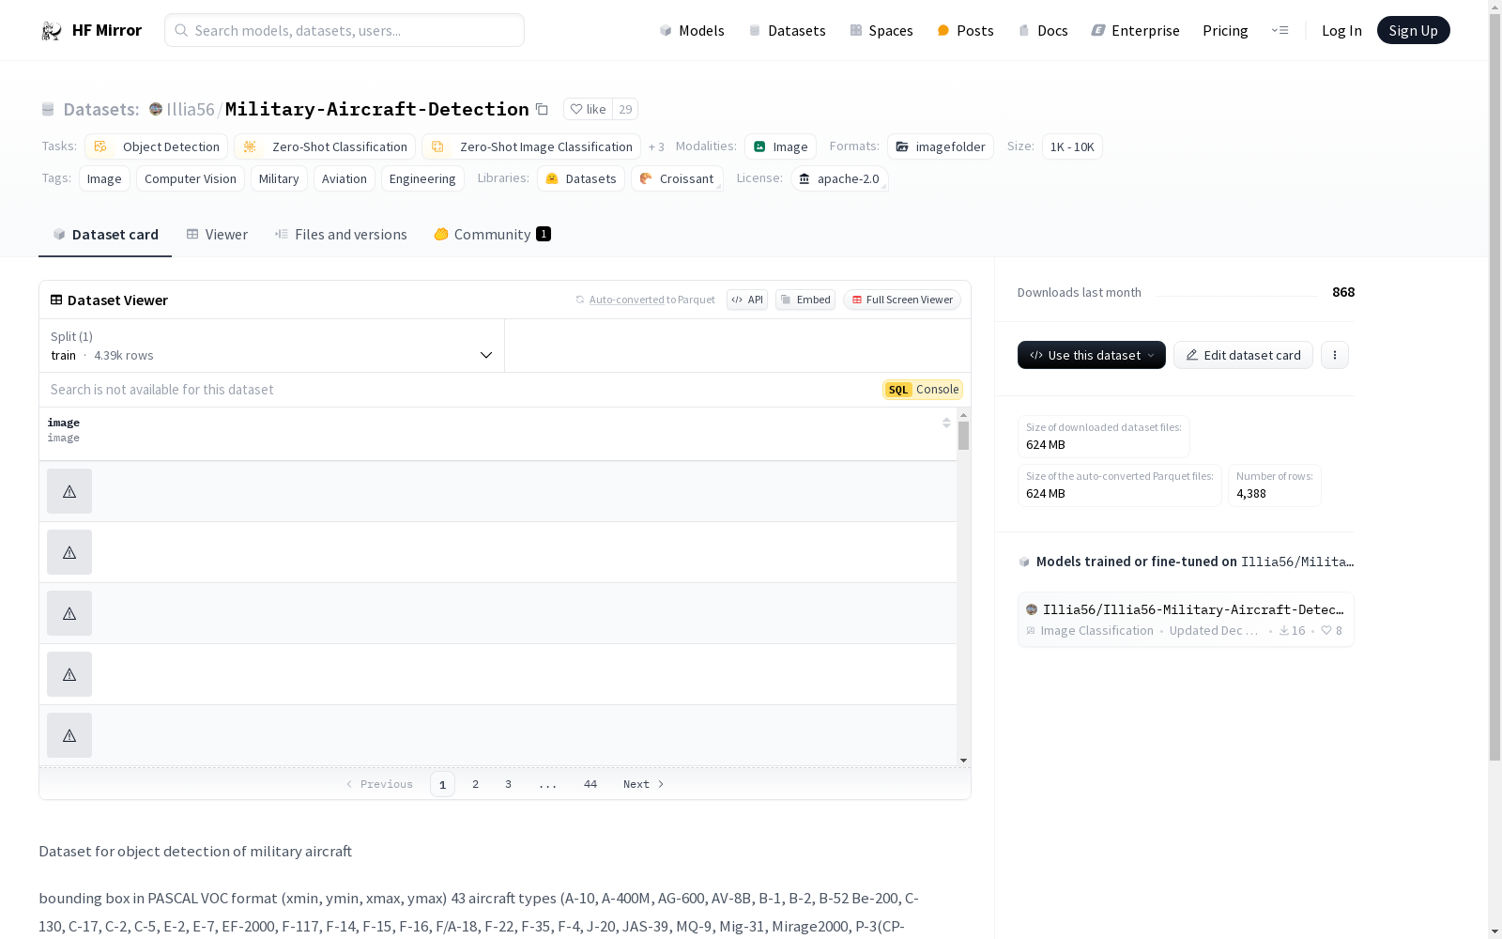1502x939 pixels.
Task: Open the Illia56-Military-Aircraft-Detection model card
Action: (1186, 620)
